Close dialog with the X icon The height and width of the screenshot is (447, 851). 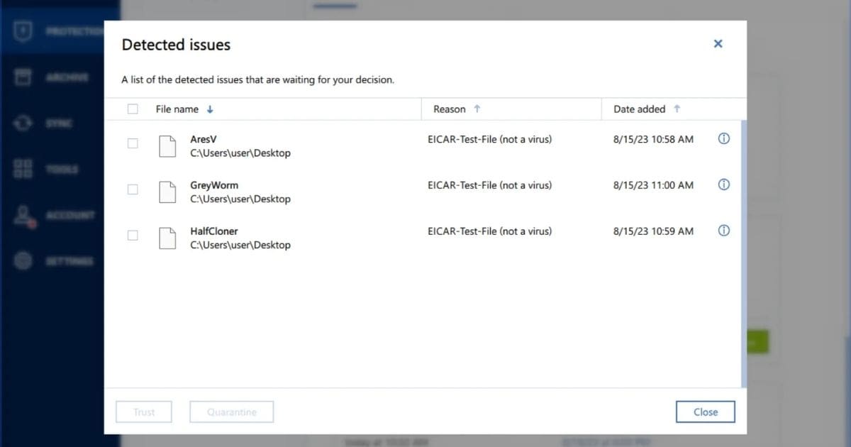[x=718, y=44]
